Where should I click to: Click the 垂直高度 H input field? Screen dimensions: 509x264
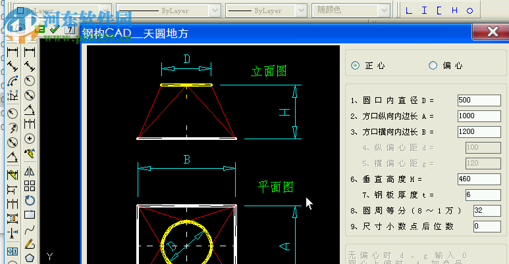click(479, 179)
